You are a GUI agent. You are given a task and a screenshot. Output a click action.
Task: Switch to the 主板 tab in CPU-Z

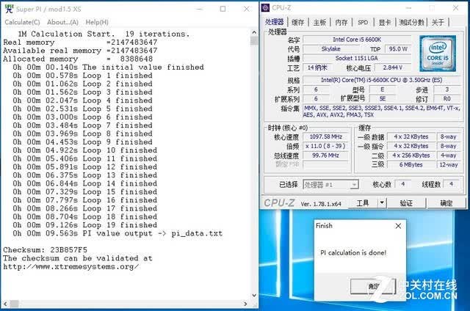(x=319, y=22)
